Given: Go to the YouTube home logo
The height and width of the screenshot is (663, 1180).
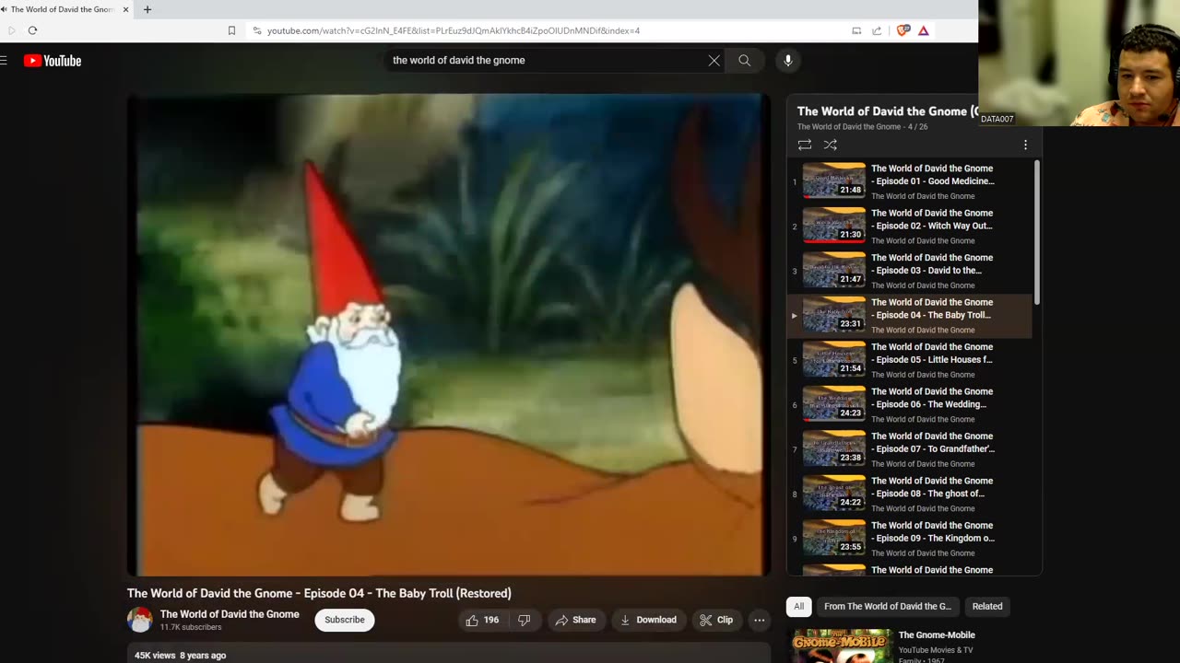Looking at the screenshot, I should pos(53,61).
